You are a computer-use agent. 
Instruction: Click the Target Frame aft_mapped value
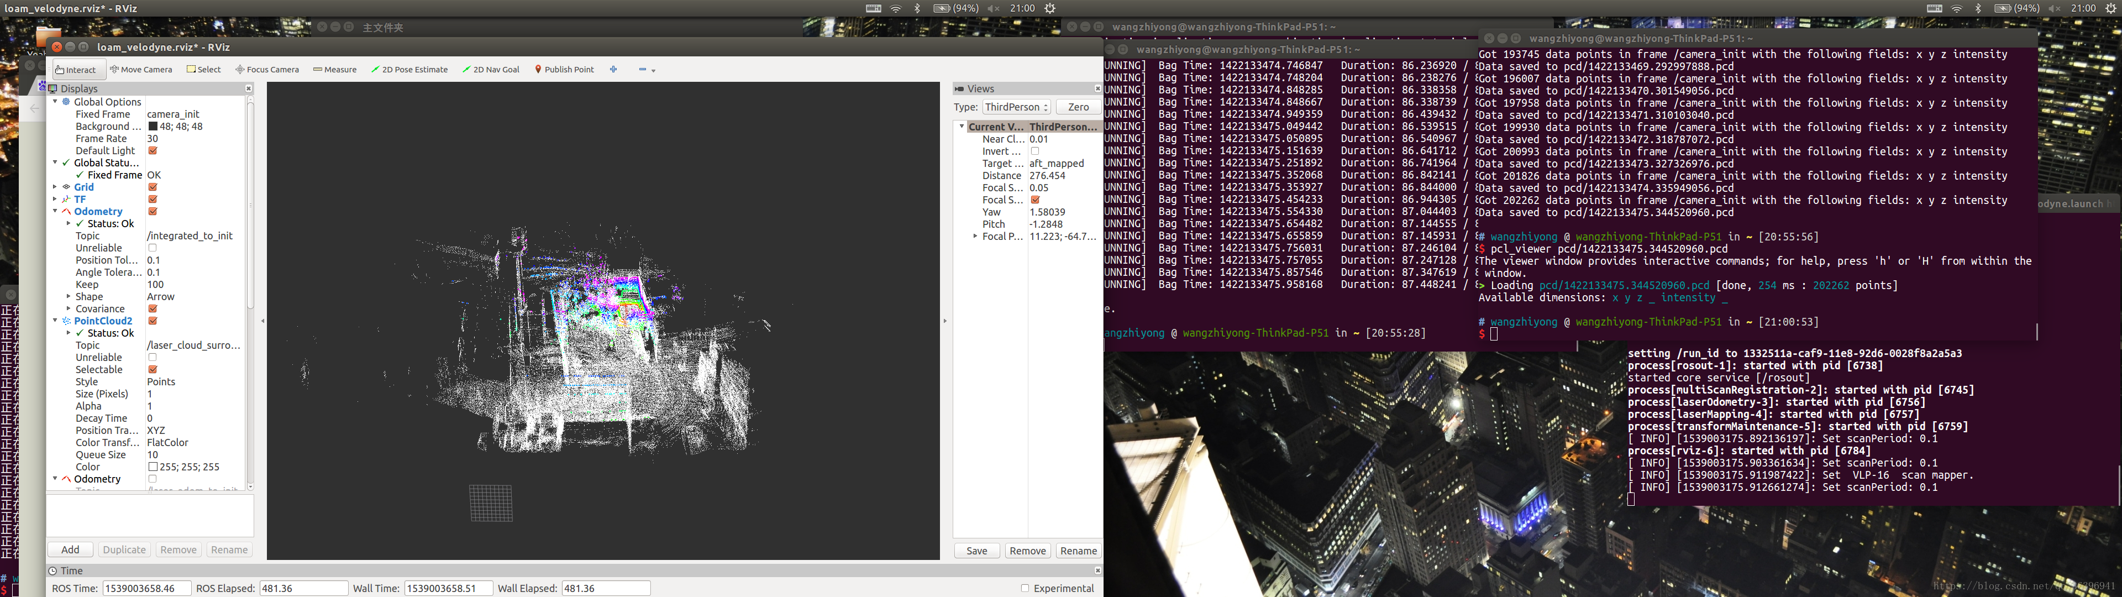click(1056, 163)
